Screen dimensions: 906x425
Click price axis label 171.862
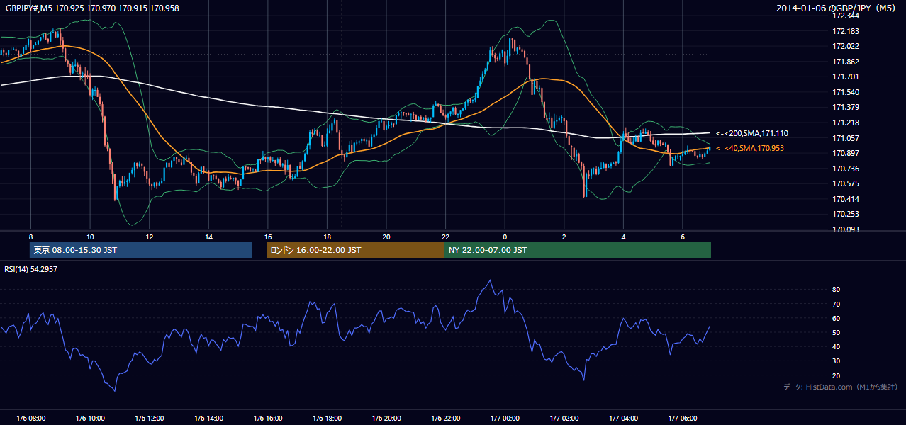pos(846,62)
